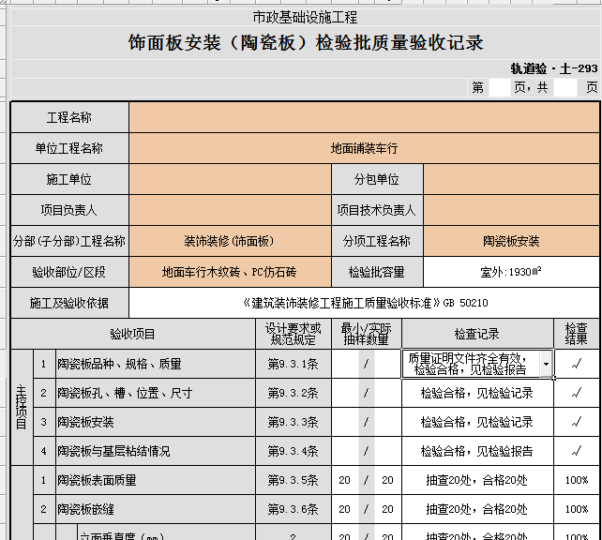This screenshot has width=602, height=540.
Task: Click the 第9.3.6条 cell
Action: click(x=293, y=509)
